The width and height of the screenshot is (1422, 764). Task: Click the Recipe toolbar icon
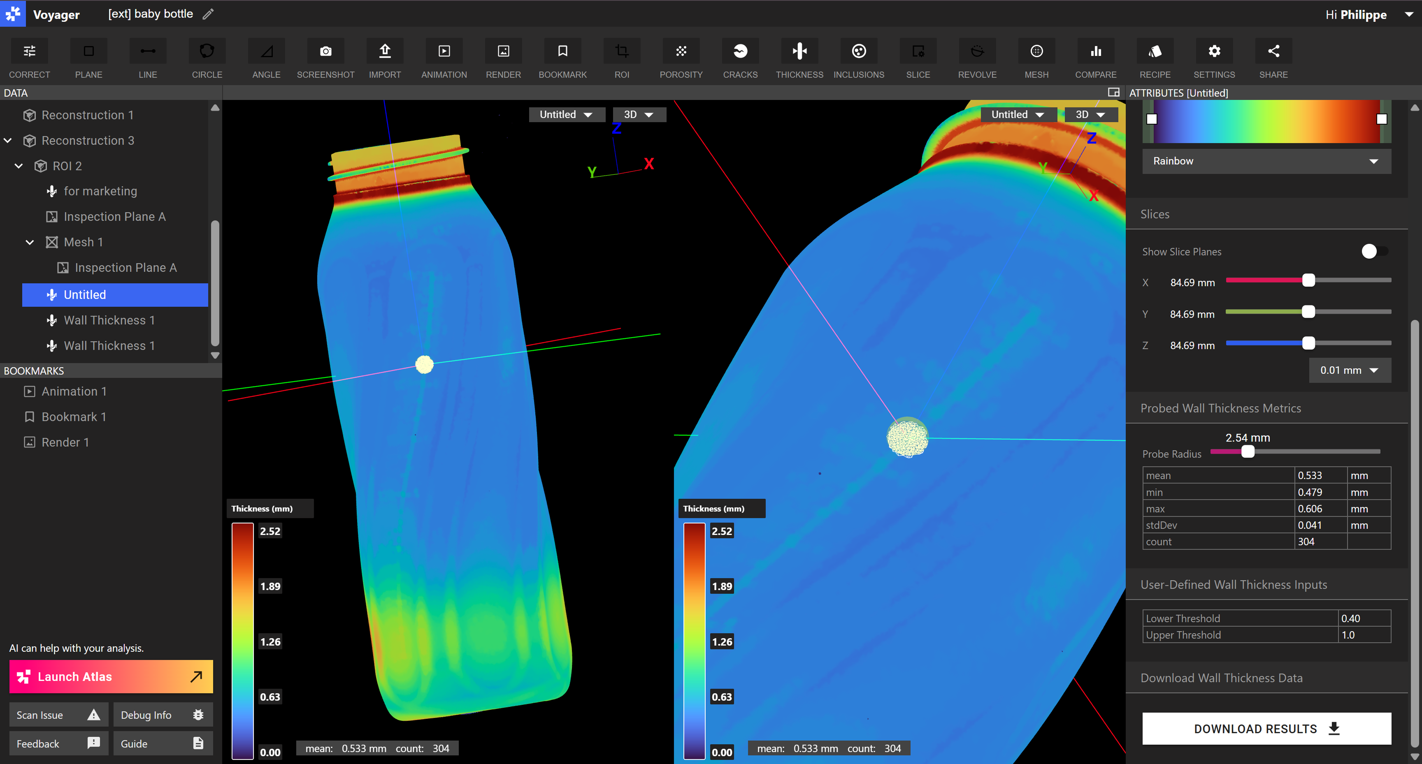1154,51
